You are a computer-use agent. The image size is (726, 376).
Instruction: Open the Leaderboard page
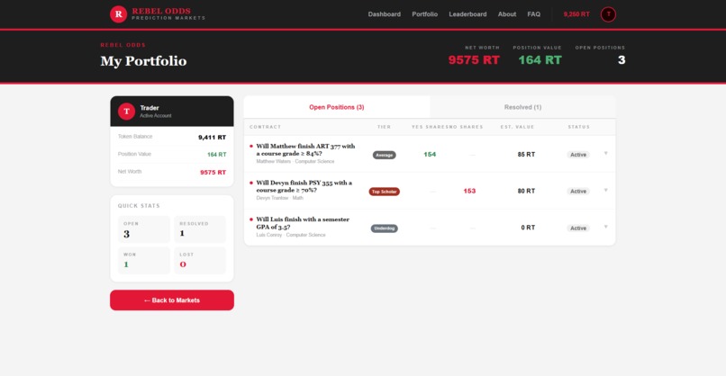pyautogui.click(x=467, y=14)
